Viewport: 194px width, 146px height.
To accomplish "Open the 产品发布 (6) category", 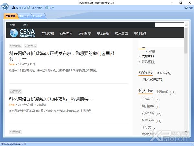I will click(148, 99).
